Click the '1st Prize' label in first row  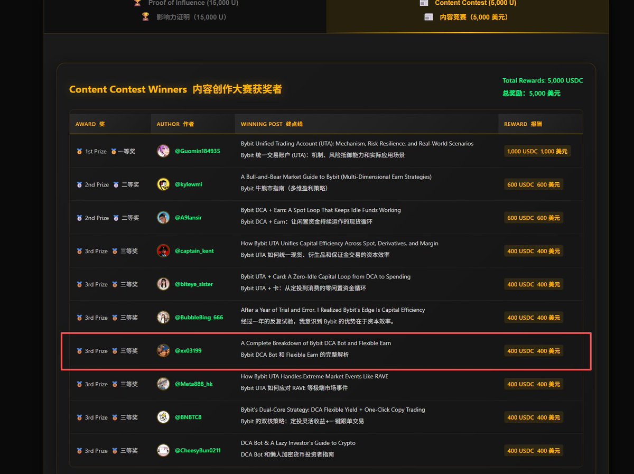tap(96, 152)
